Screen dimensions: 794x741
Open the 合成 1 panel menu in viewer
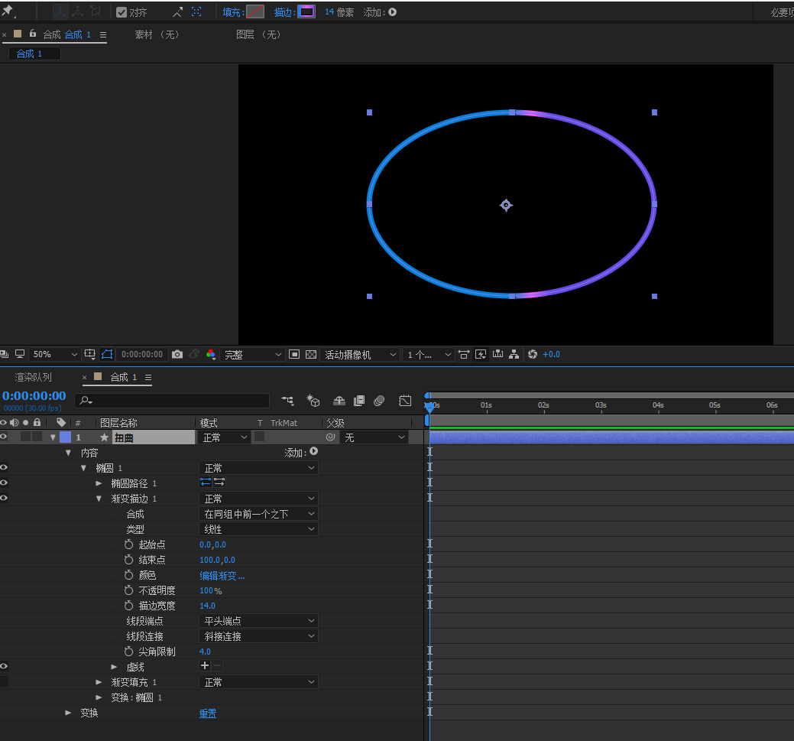coord(103,35)
